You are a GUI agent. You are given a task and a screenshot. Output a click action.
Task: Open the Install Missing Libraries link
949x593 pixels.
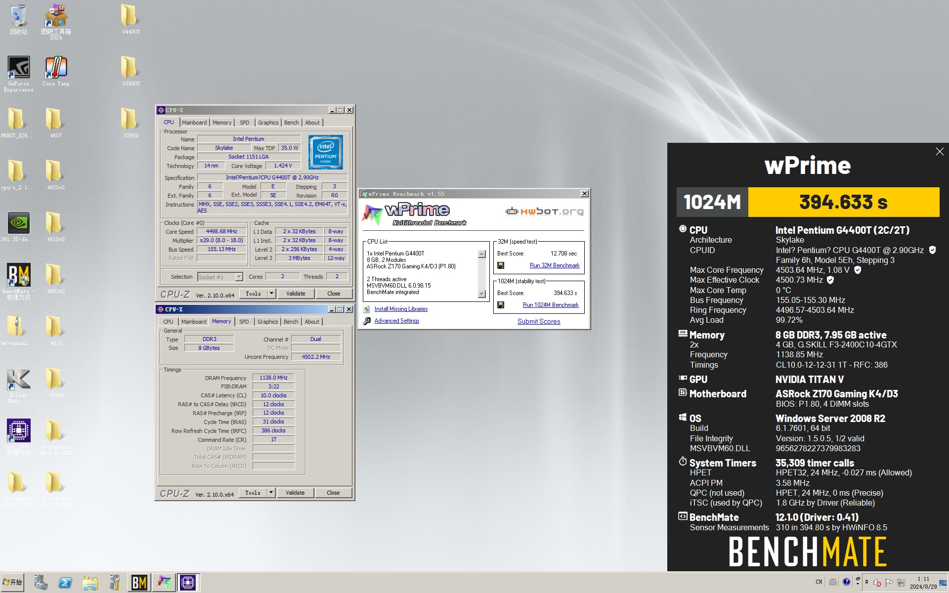click(x=401, y=309)
